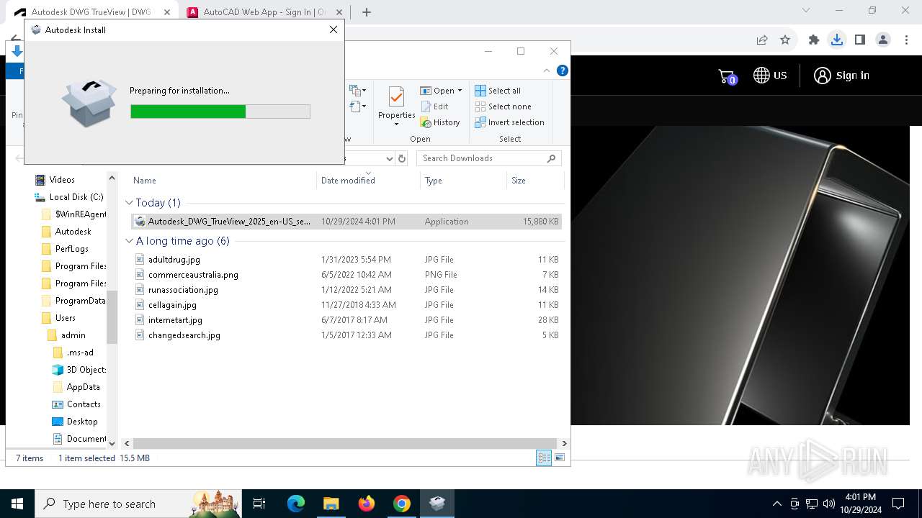922x518 pixels.
Task: Open Chrome downloads icon in toolbar
Action: 836,40
